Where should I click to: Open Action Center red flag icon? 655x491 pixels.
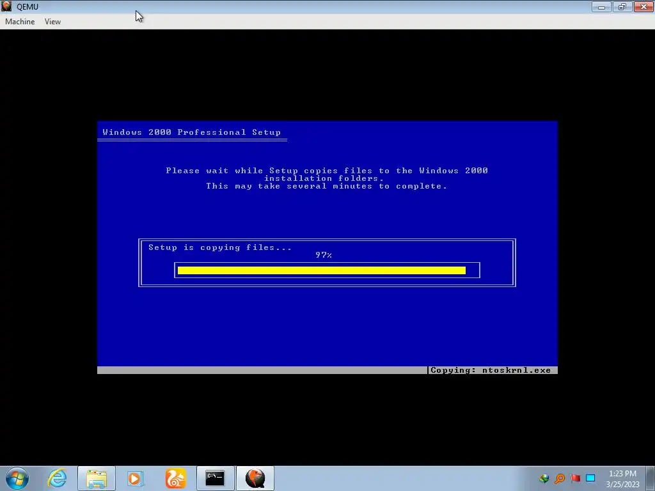(575, 478)
